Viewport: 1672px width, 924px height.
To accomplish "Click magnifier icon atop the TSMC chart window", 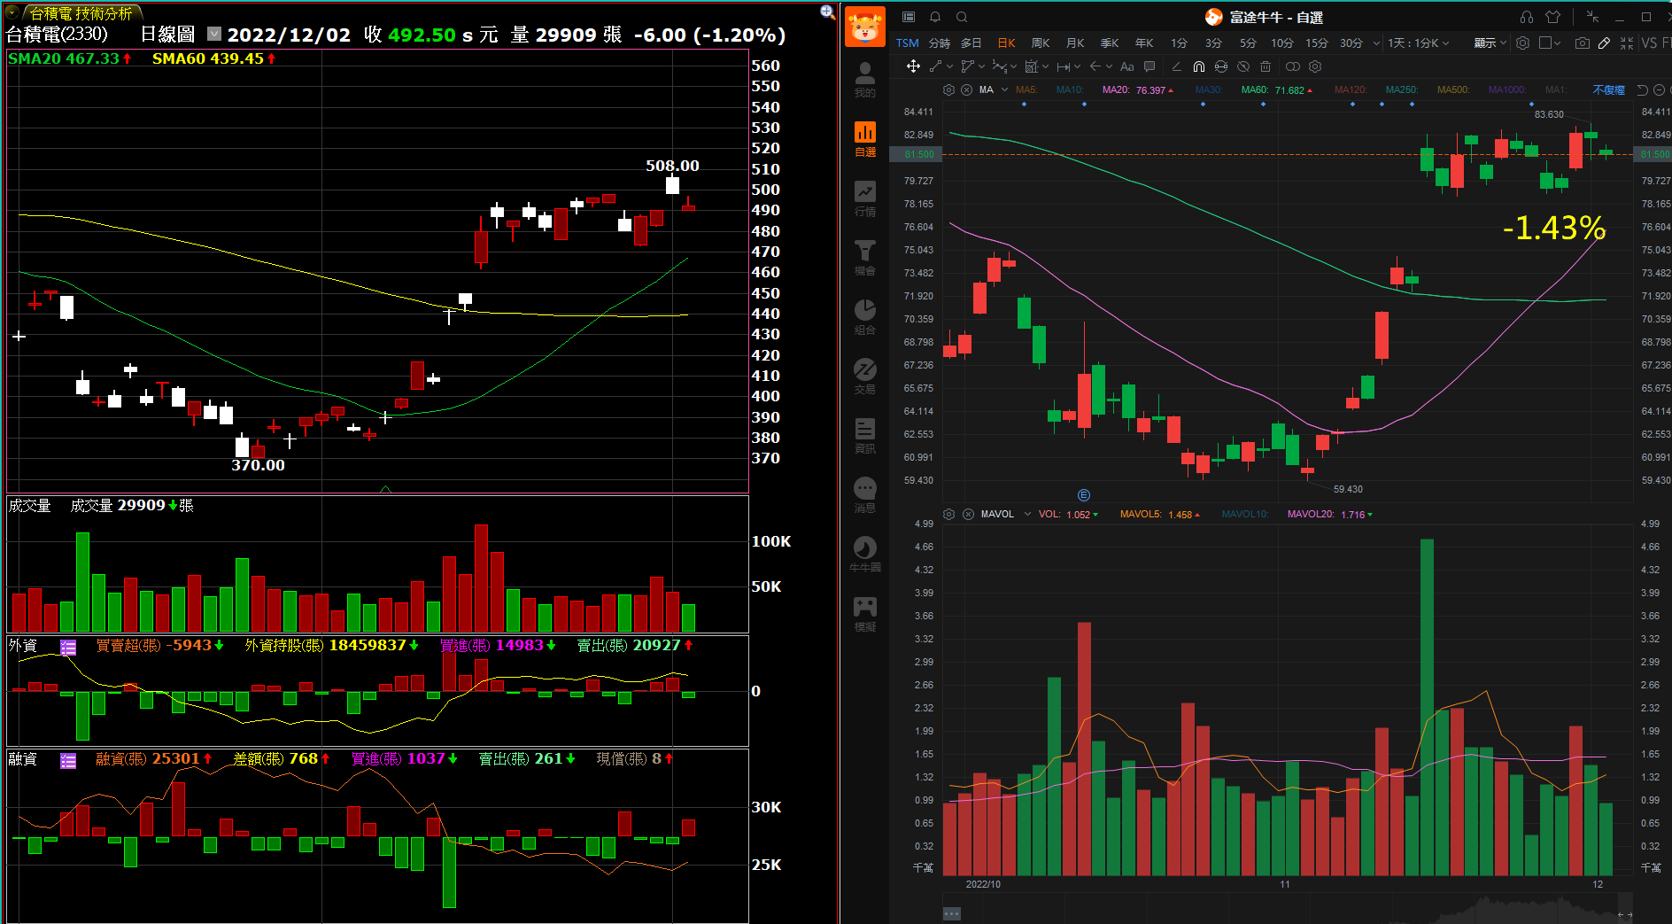I will [x=827, y=12].
